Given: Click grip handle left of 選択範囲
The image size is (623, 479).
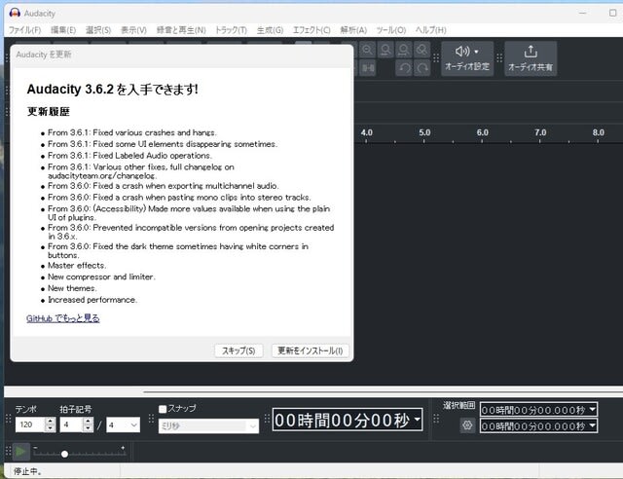Looking at the screenshot, I should click(x=437, y=419).
